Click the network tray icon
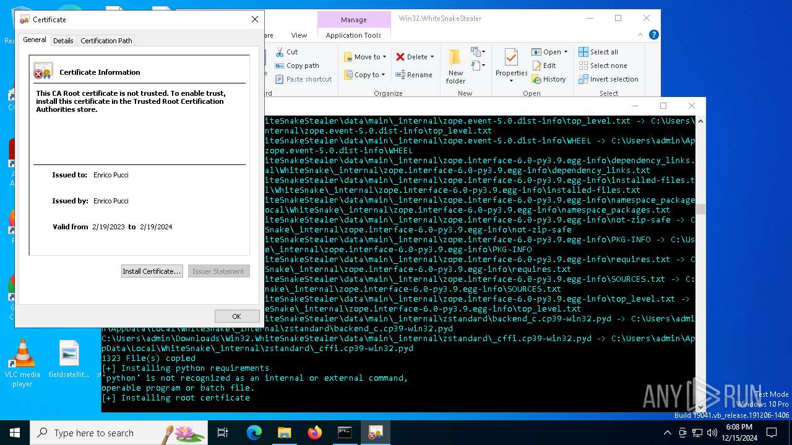The image size is (792, 445). coord(697,433)
